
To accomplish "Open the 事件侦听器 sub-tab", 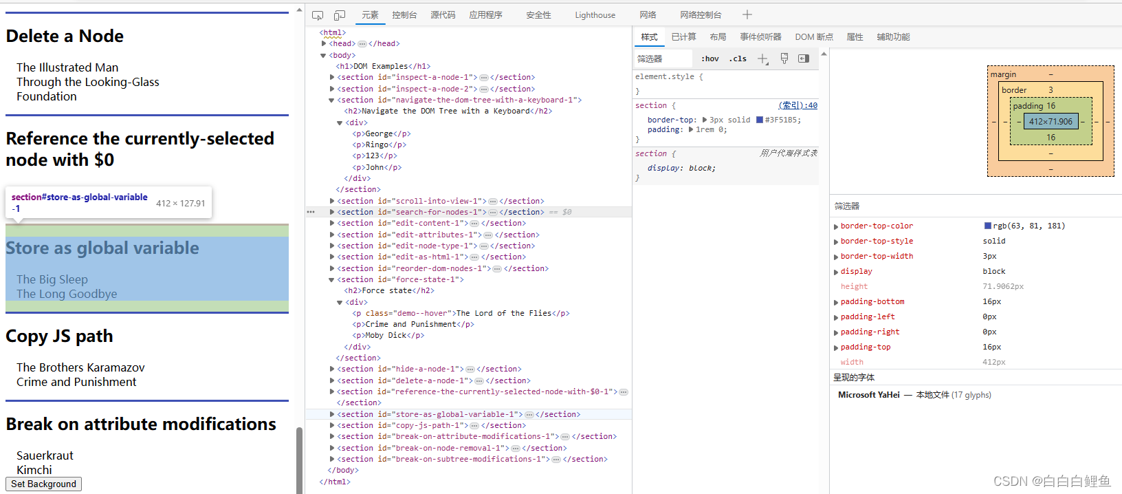I will (760, 37).
